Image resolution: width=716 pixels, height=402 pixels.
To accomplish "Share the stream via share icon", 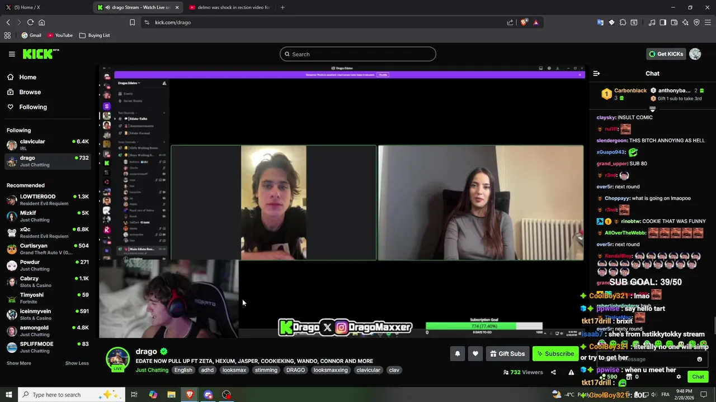I will [x=553, y=372].
